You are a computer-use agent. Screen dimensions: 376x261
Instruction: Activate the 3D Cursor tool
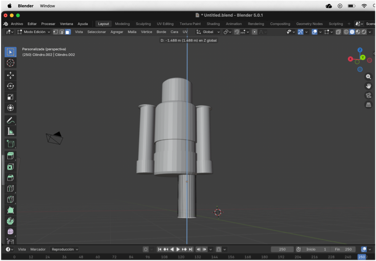coord(10,63)
